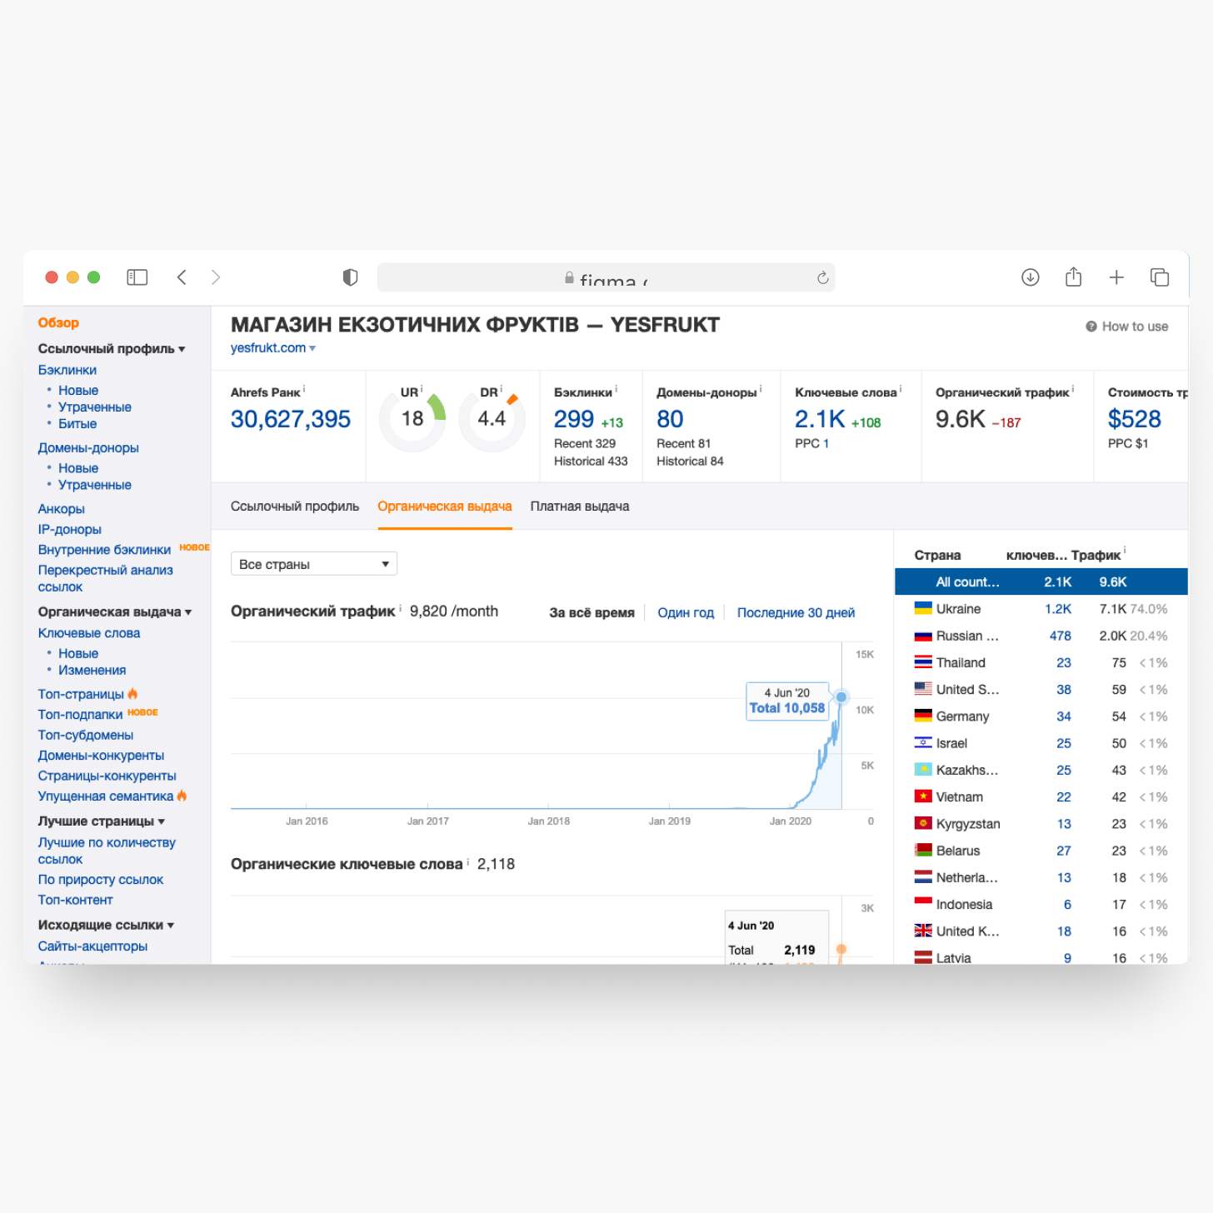
Task: Collapse the Ссылочный профиль sidebar section
Action: coord(112,348)
